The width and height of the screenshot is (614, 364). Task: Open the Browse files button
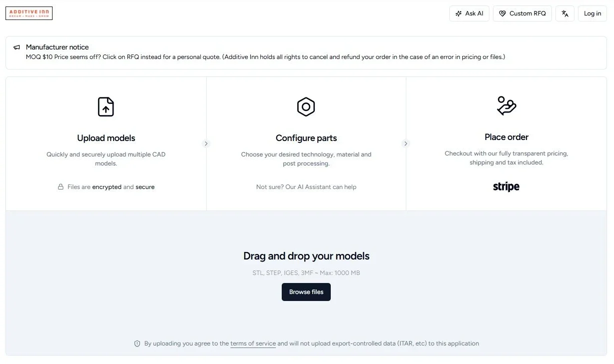306,291
